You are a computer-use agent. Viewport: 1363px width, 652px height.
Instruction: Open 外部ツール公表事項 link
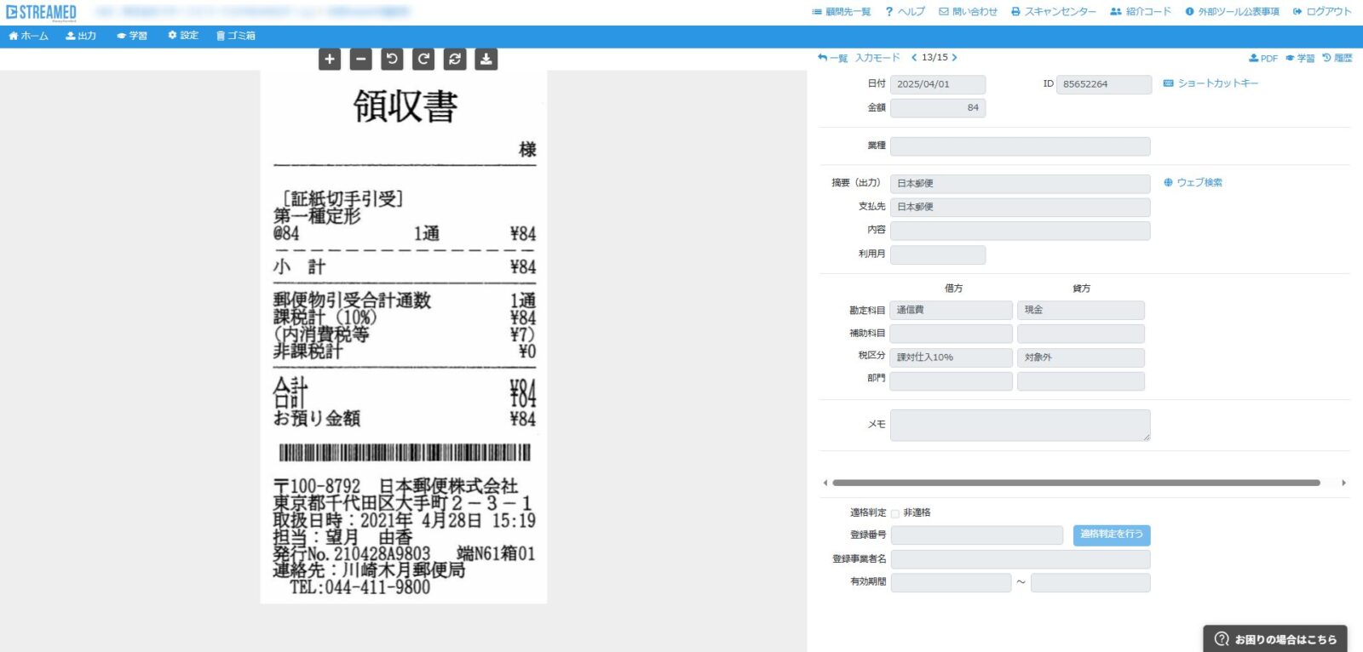[1233, 12]
